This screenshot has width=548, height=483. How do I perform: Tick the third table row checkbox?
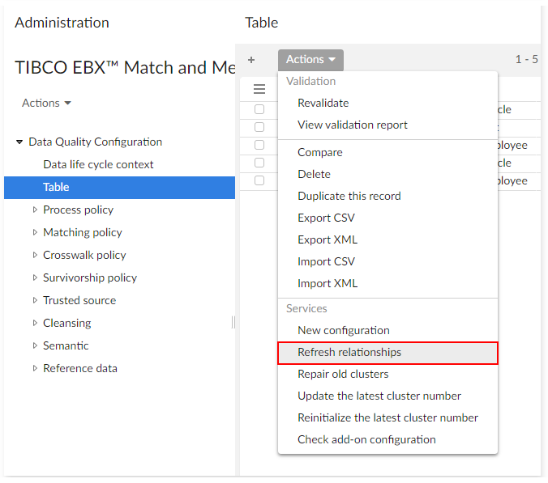tap(259, 145)
